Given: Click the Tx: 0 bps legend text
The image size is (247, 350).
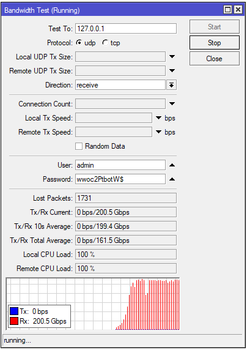Looking at the screenshot, I should tap(34, 311).
